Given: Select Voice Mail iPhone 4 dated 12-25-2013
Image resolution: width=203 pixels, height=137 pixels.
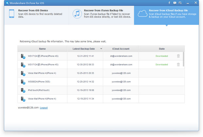Looking at the screenshot, I should click(x=42, y=73).
